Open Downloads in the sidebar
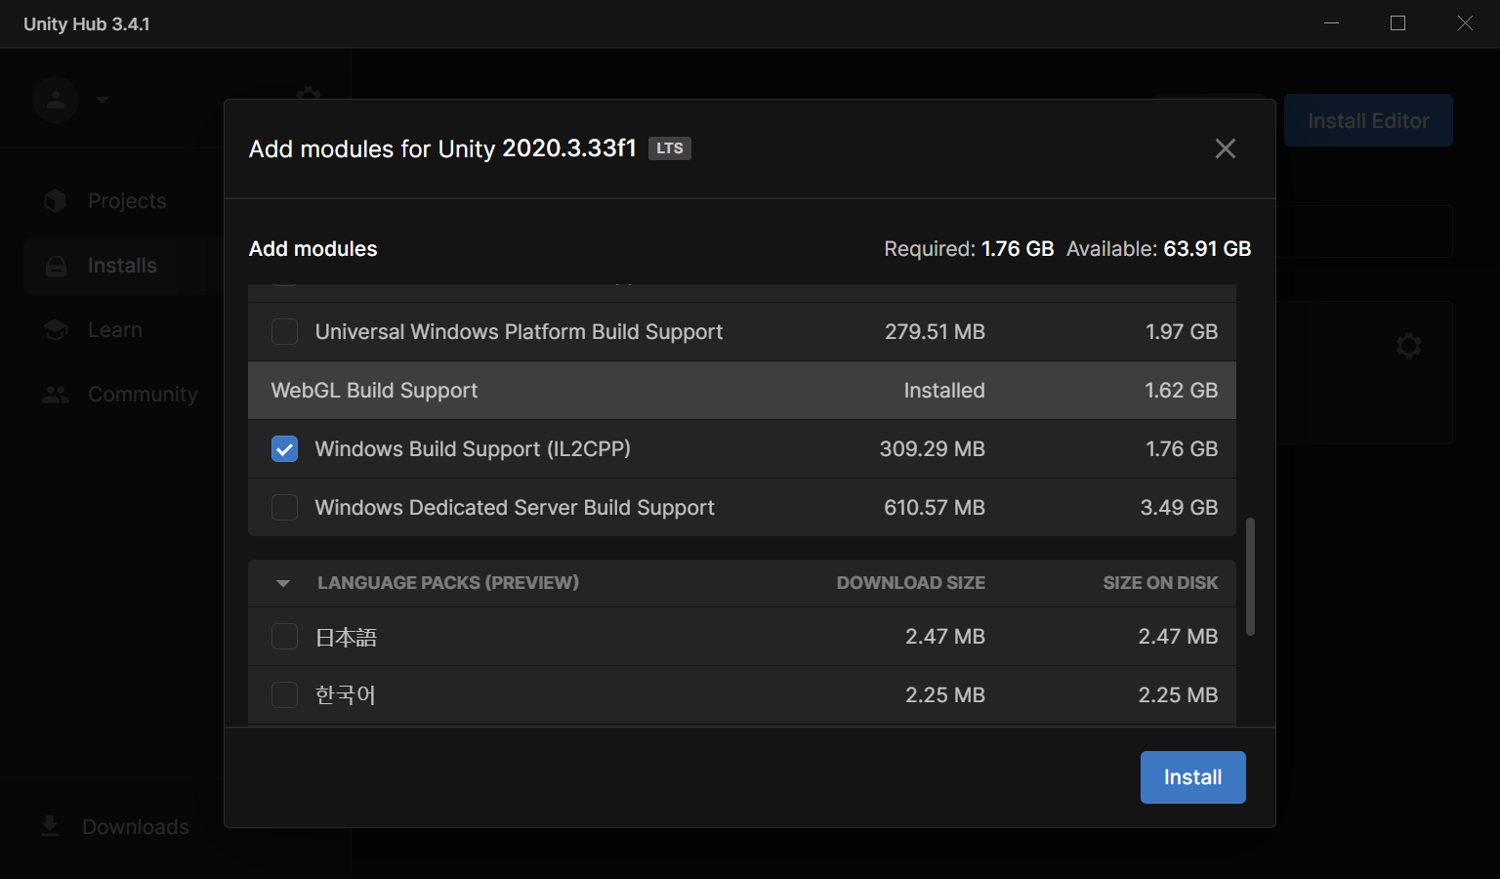This screenshot has width=1500, height=879. click(x=115, y=827)
